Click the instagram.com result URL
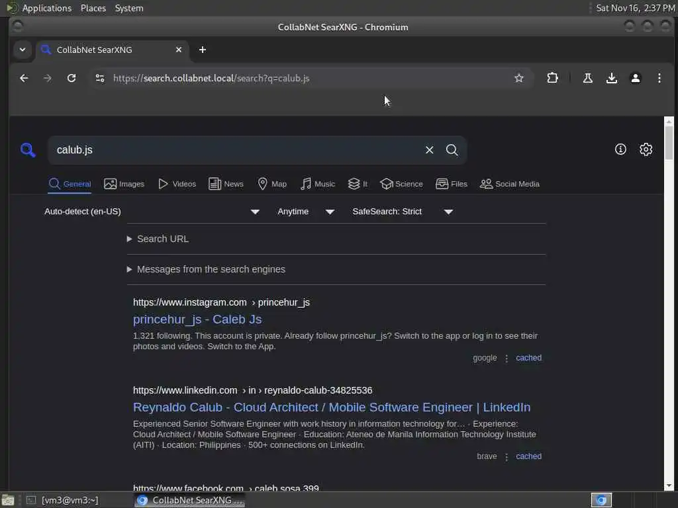 click(221, 302)
